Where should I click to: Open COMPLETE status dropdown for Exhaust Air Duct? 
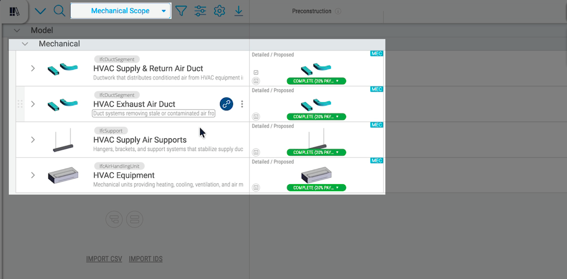316,117
